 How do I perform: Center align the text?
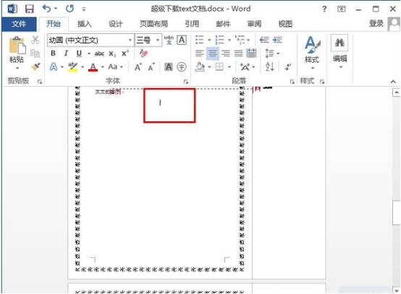tap(213, 53)
